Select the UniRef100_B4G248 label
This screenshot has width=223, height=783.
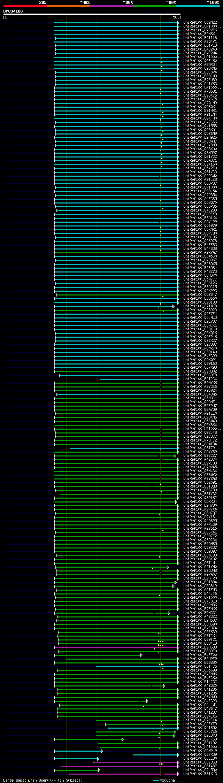click(x=200, y=49)
